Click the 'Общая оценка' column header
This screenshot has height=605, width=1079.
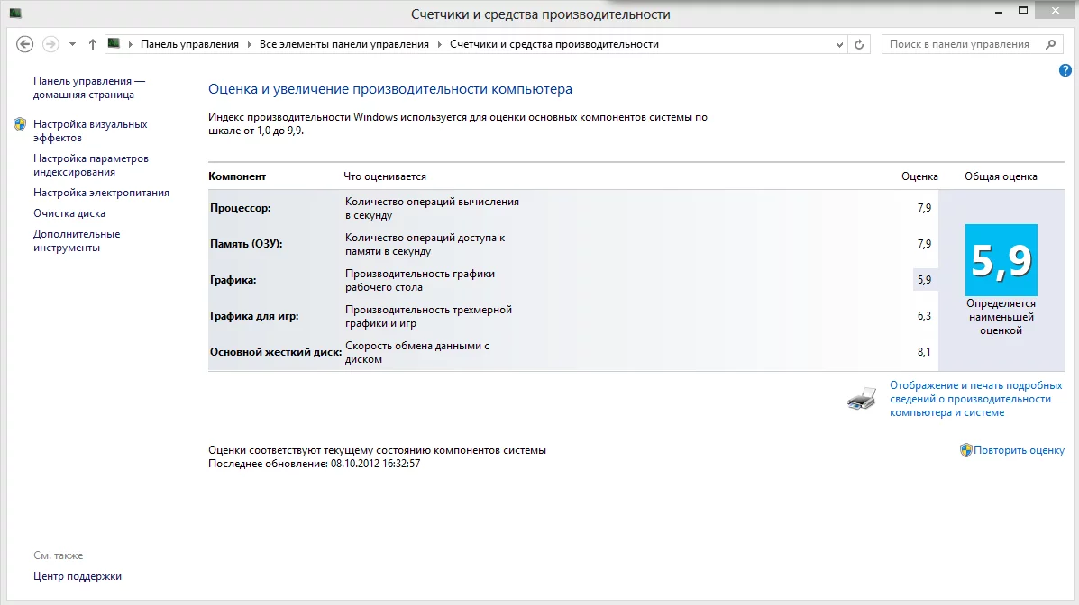pos(1001,176)
